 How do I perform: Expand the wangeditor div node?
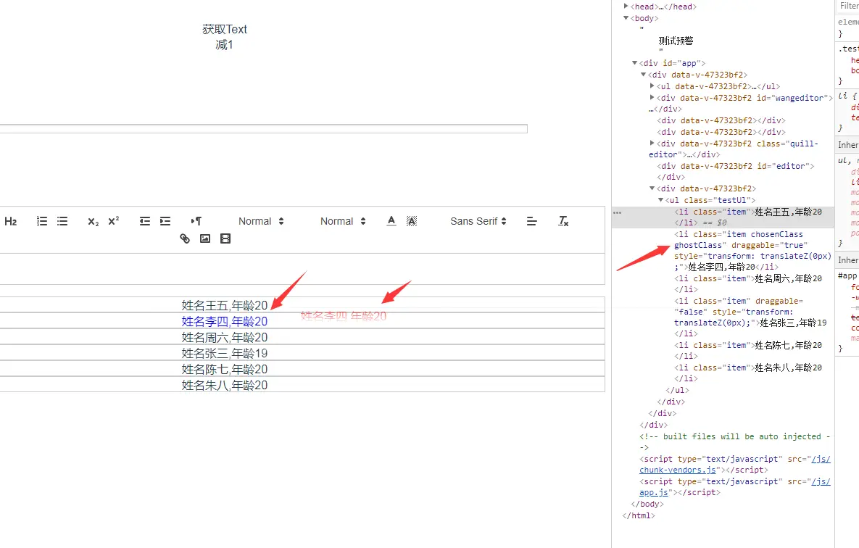click(652, 98)
